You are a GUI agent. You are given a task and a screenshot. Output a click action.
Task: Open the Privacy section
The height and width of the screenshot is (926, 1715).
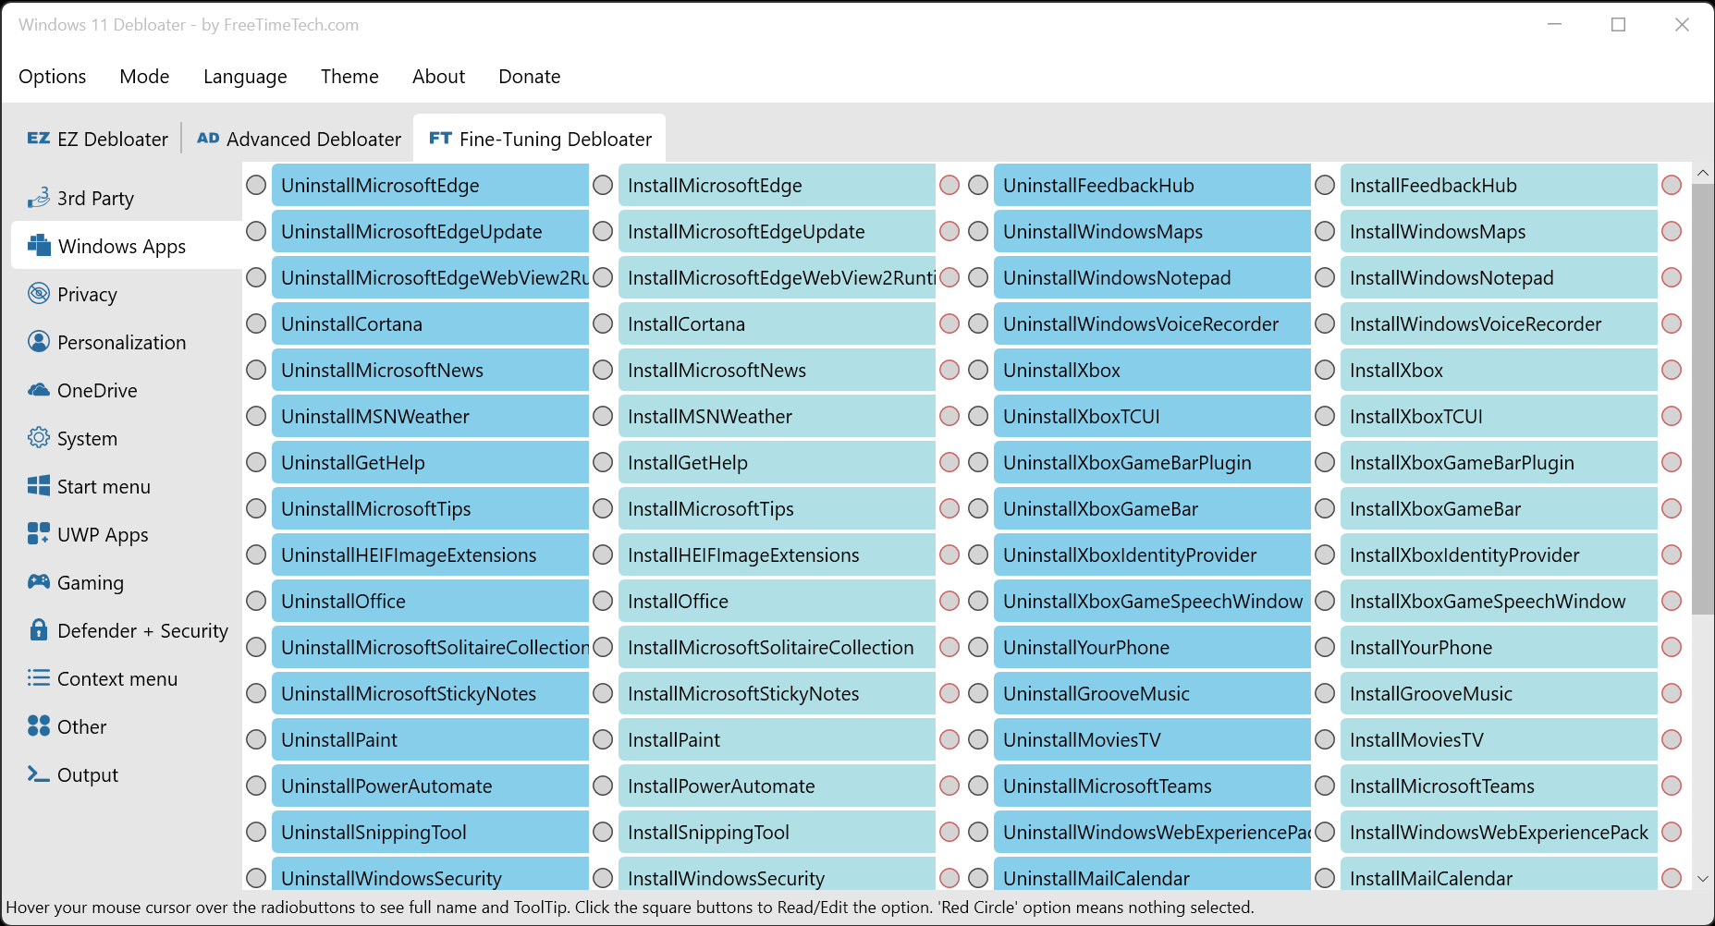(x=88, y=294)
